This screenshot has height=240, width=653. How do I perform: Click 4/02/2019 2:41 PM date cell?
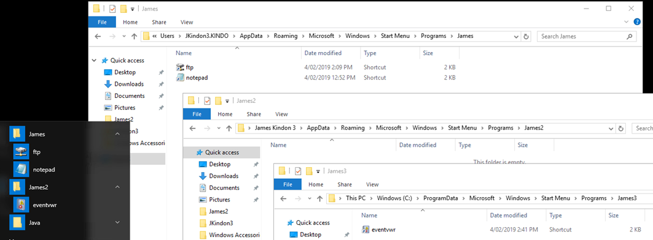[514, 230]
